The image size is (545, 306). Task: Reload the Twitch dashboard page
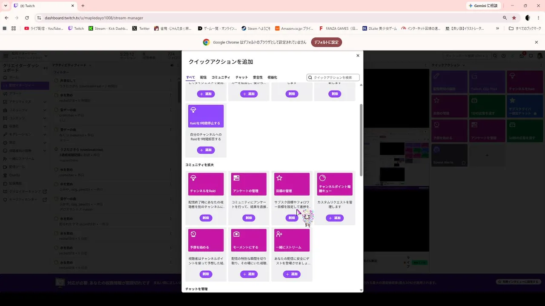[x=27, y=18]
